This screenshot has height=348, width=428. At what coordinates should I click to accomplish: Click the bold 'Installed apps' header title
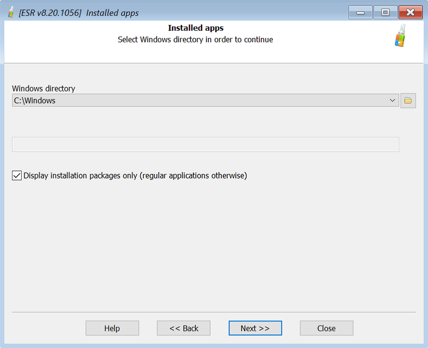(196, 28)
